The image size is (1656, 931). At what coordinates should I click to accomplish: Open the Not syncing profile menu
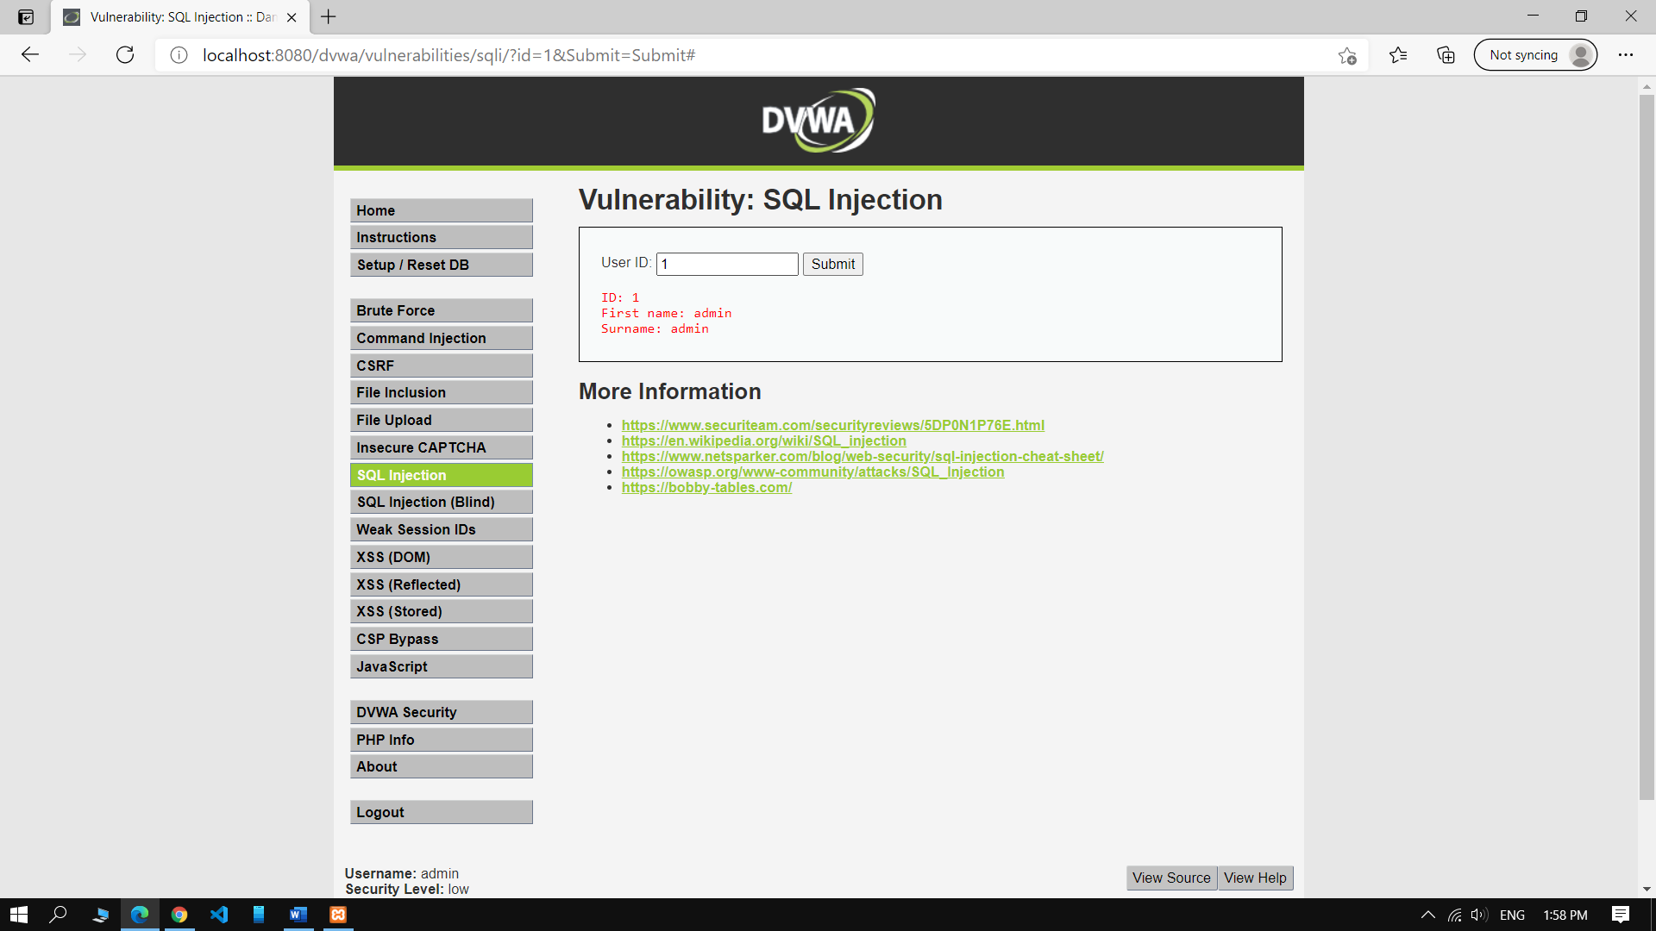point(1535,55)
